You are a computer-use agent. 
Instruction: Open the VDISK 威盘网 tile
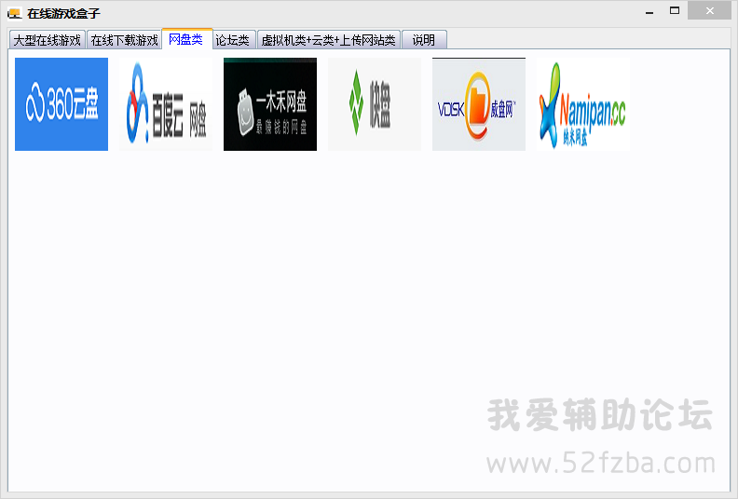479,104
